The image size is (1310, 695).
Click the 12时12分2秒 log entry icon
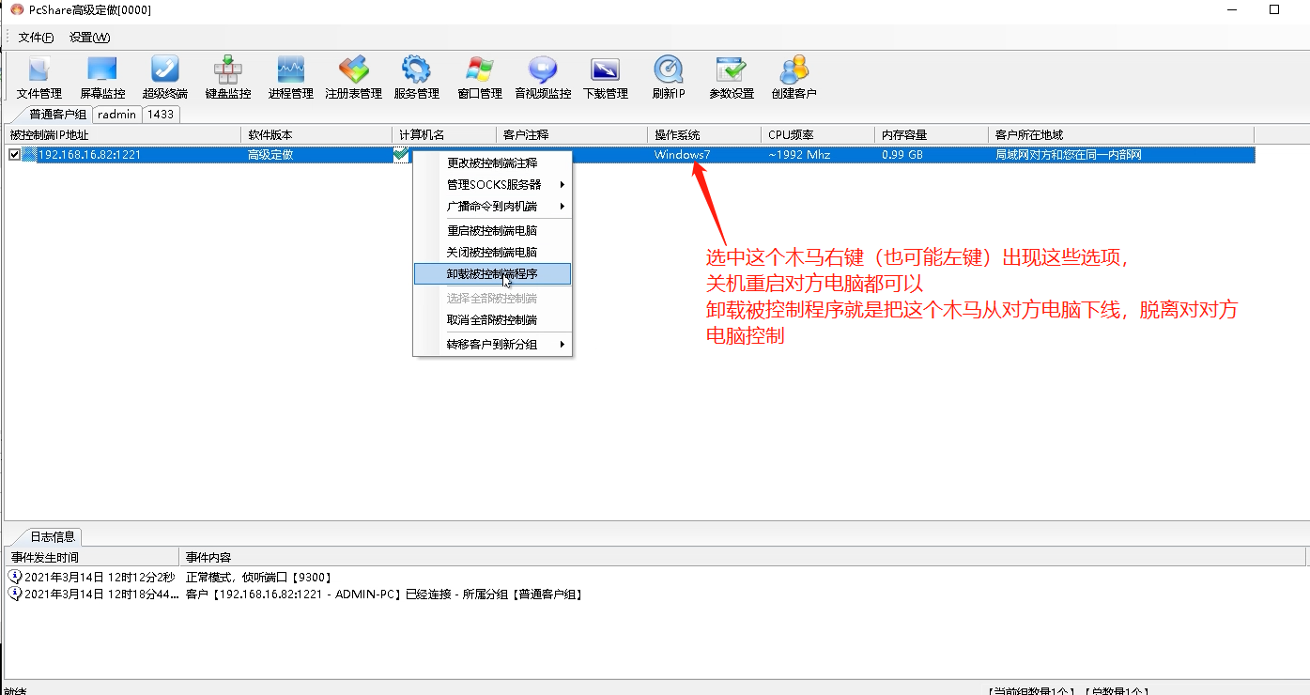pyautogui.click(x=14, y=577)
